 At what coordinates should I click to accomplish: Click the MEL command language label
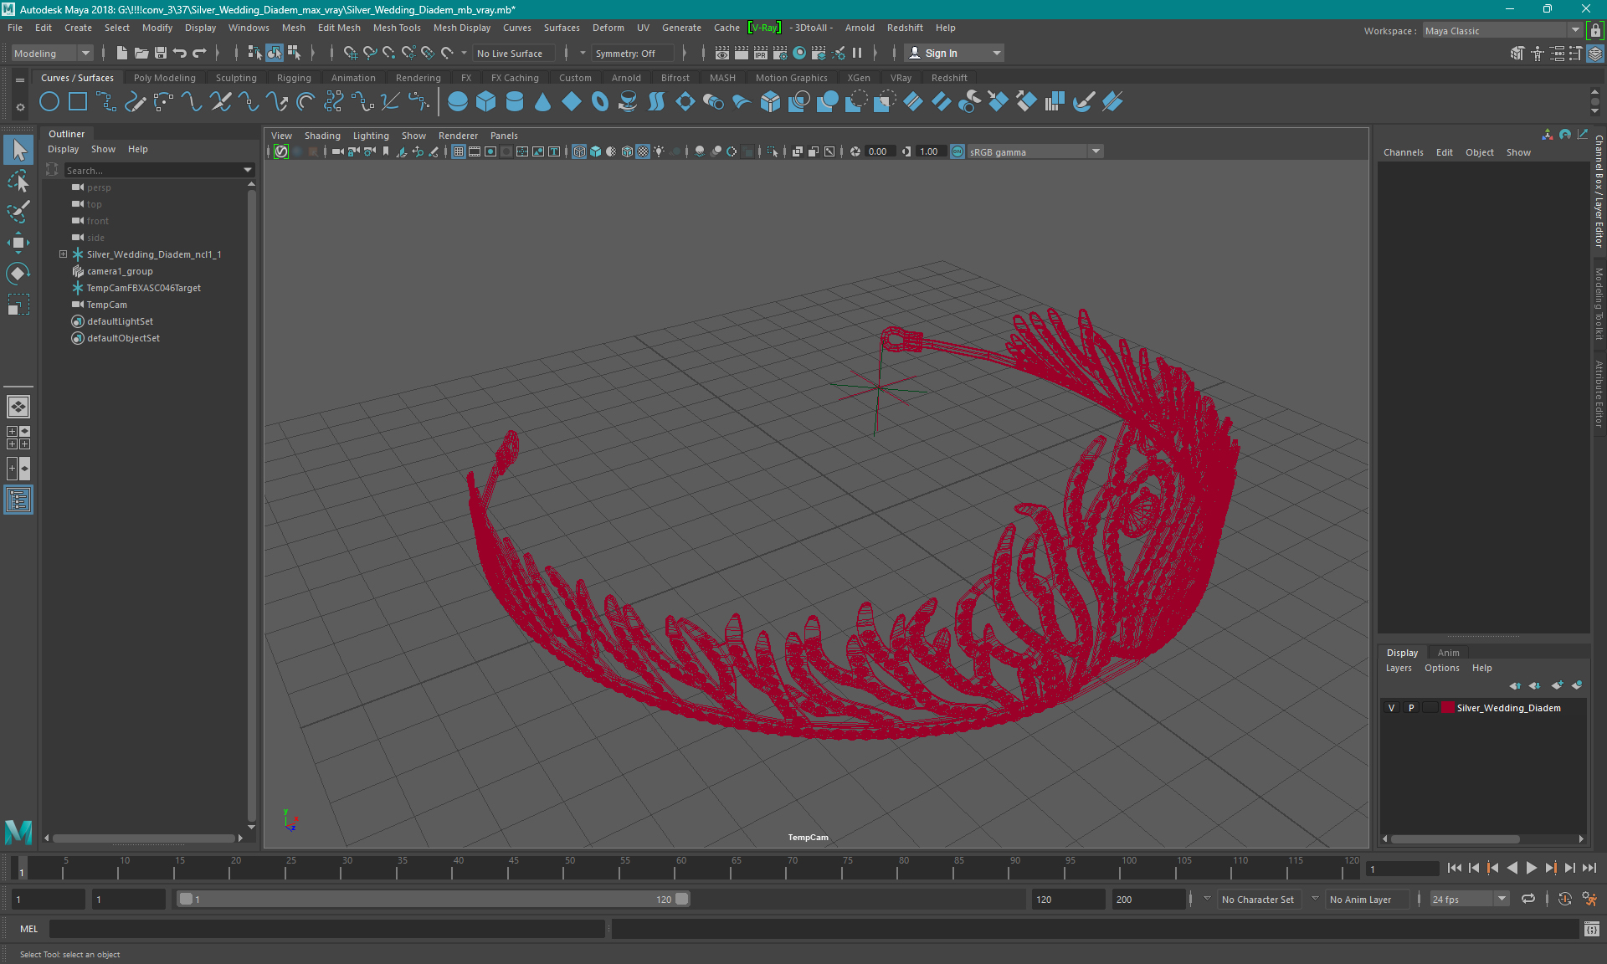coord(28,929)
